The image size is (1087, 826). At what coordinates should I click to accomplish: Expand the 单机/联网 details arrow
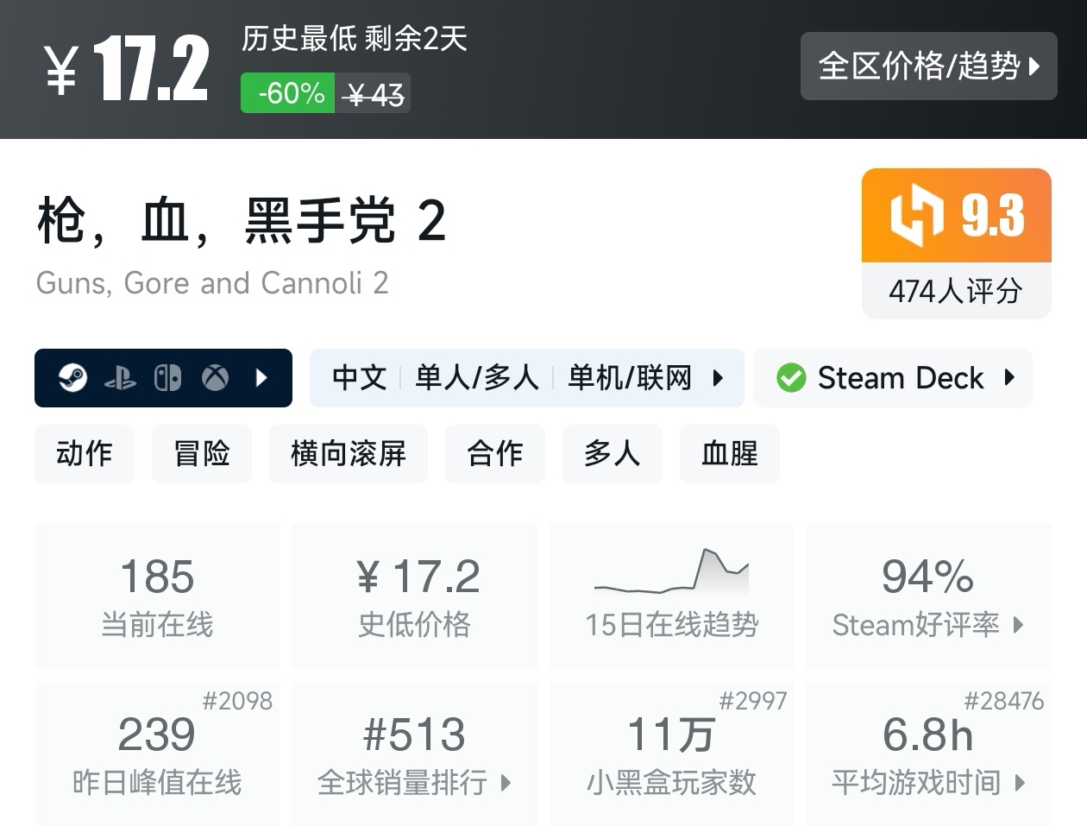click(719, 377)
